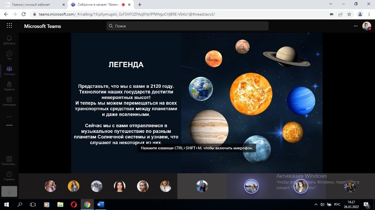Click the app launcher grid icon
The height and width of the screenshot is (210, 375).
[9, 26]
